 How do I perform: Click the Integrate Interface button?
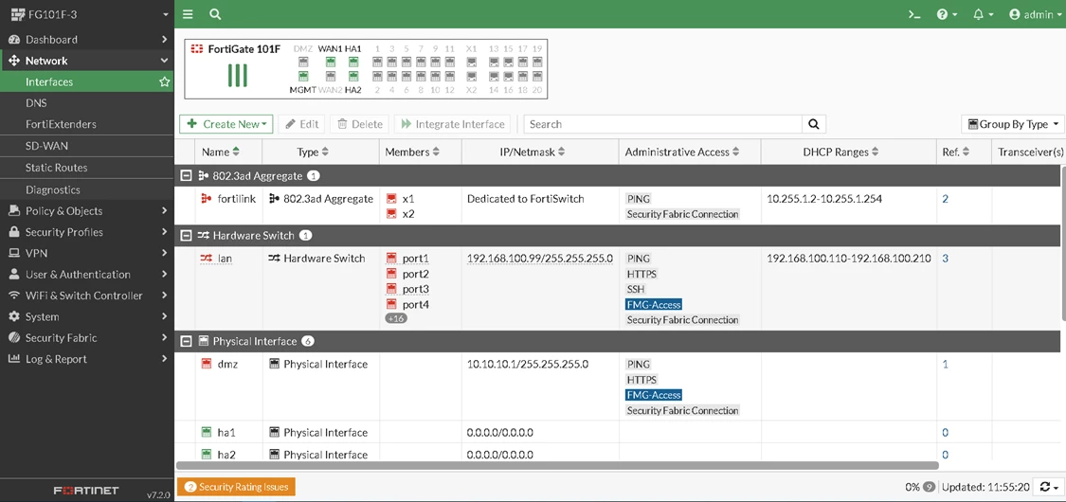pyautogui.click(x=453, y=124)
